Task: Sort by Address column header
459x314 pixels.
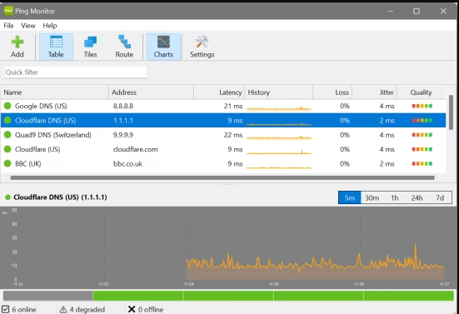Action: pyautogui.click(x=151, y=92)
